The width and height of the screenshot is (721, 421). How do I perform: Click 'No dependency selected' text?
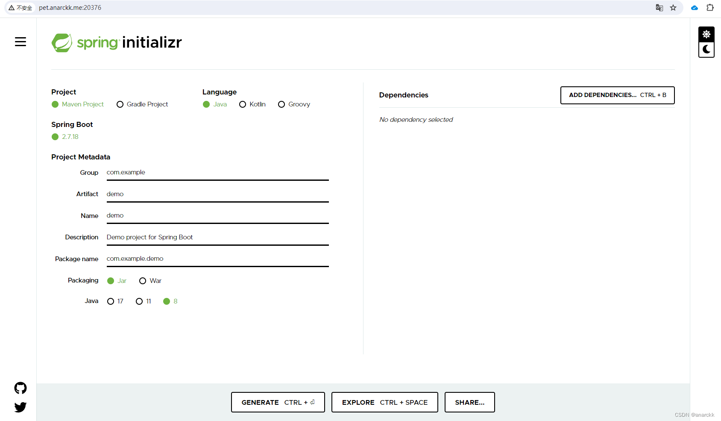[416, 120]
